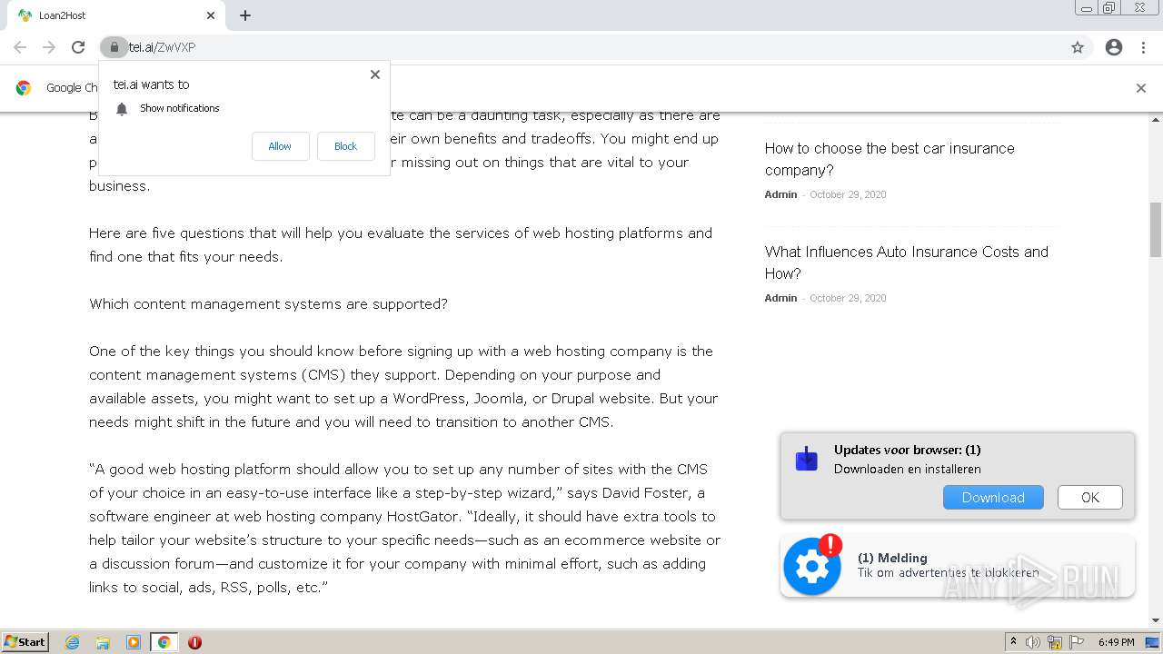Viewport: 1163px width, 654px height.
Task: Click the 6:49 PM system clock
Action: [1116, 642]
